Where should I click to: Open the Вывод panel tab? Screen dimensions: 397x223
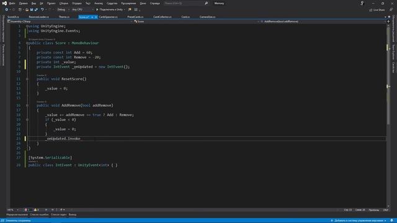pos(73,215)
